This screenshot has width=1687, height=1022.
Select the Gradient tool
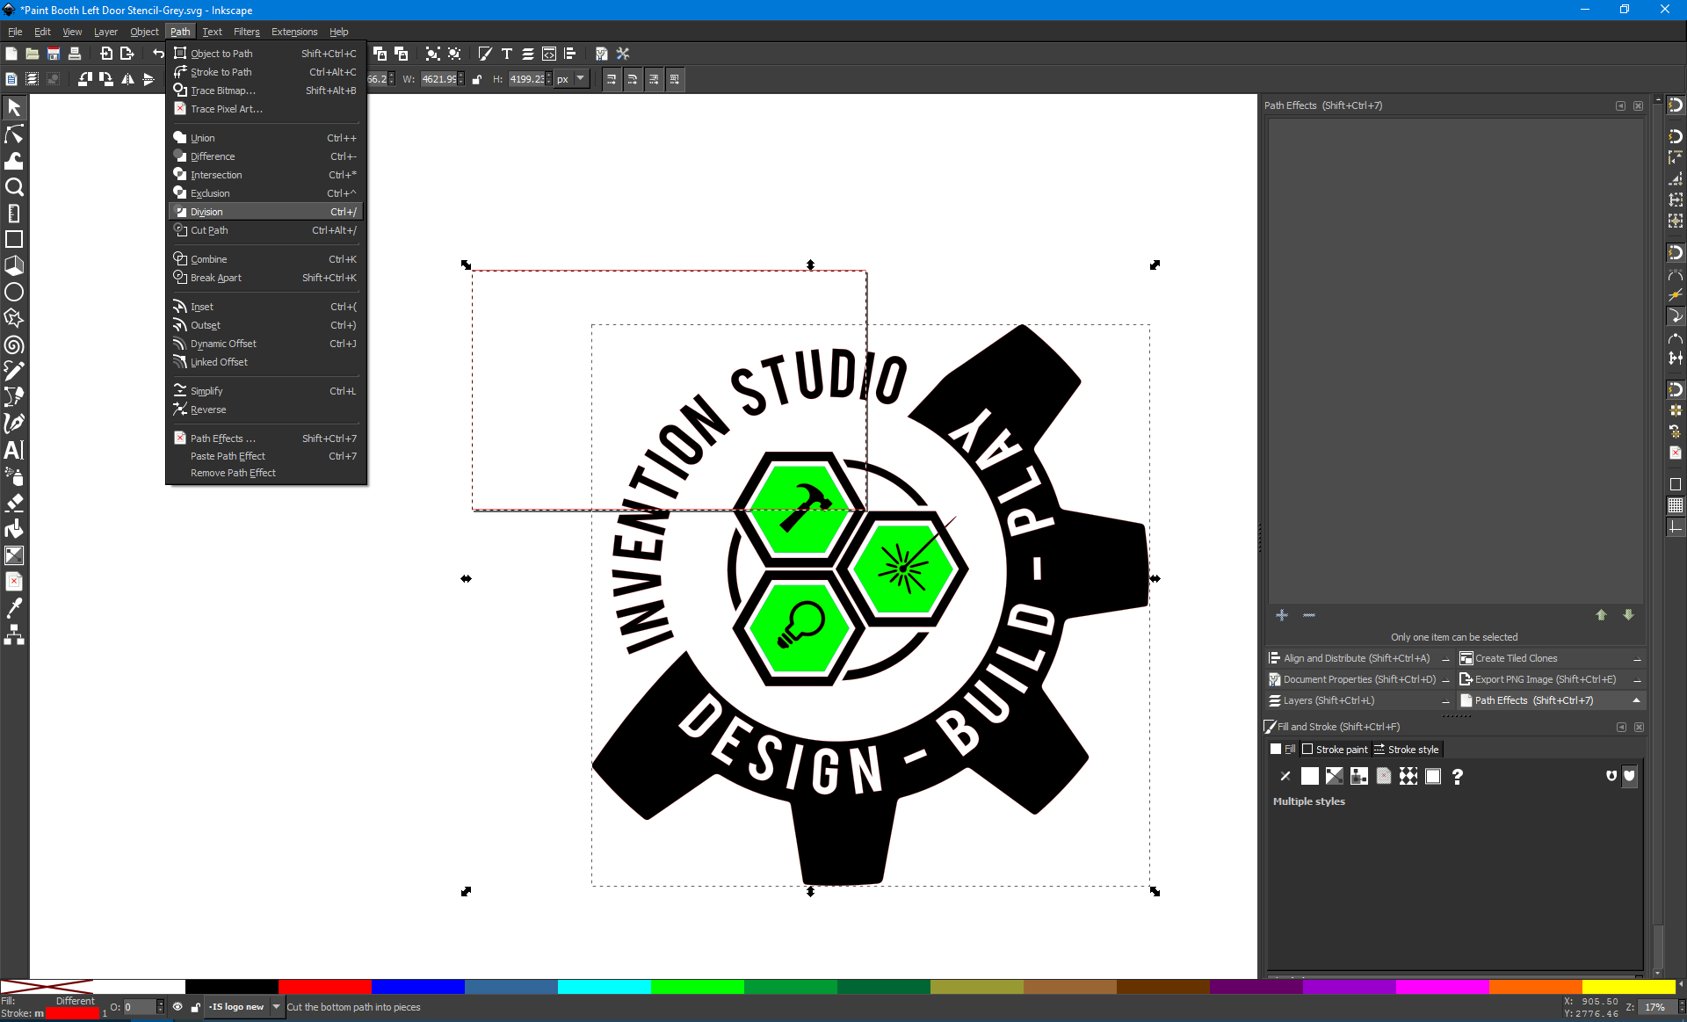[14, 555]
